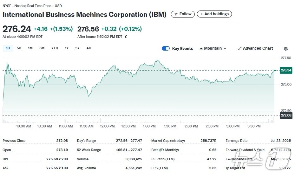Click the 12:00 PM axis label
295x174 pixels.
coord(107,126)
